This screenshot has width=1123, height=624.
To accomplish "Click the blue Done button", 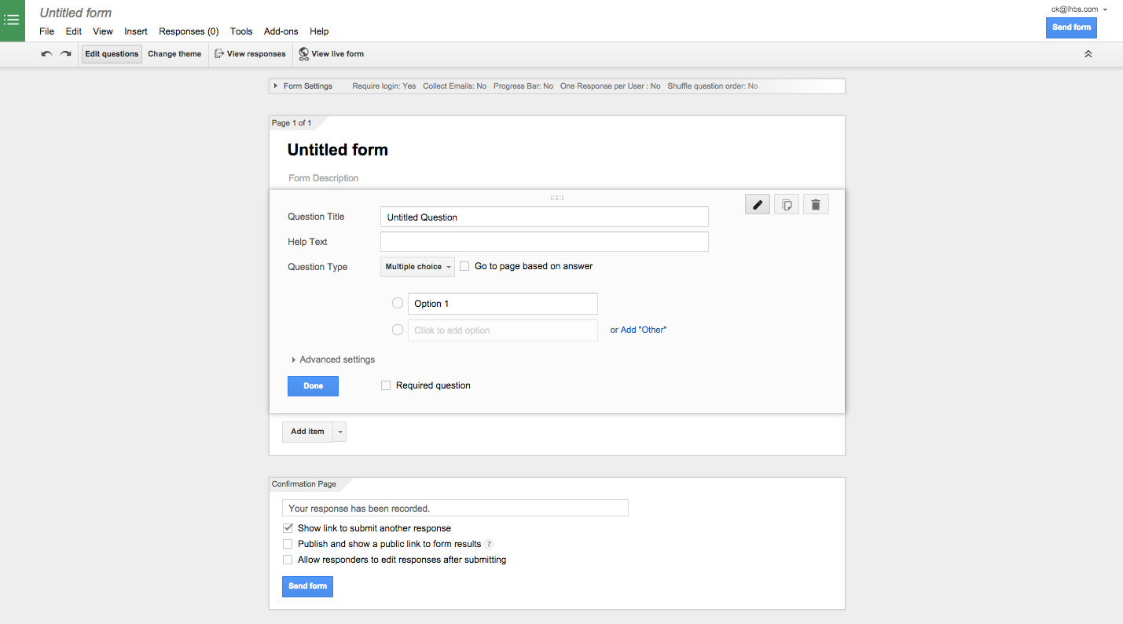I will tap(313, 386).
